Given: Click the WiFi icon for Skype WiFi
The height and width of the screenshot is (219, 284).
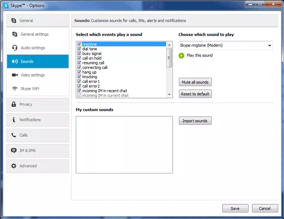Looking at the screenshot, I should pos(15,89).
